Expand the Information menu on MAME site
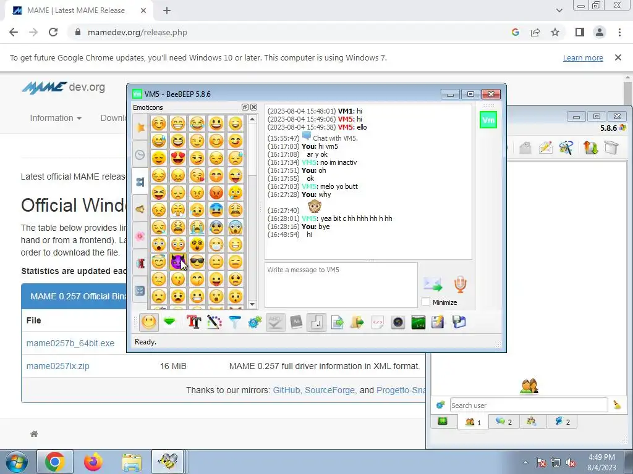This screenshot has width=633, height=474. pyautogui.click(x=56, y=118)
